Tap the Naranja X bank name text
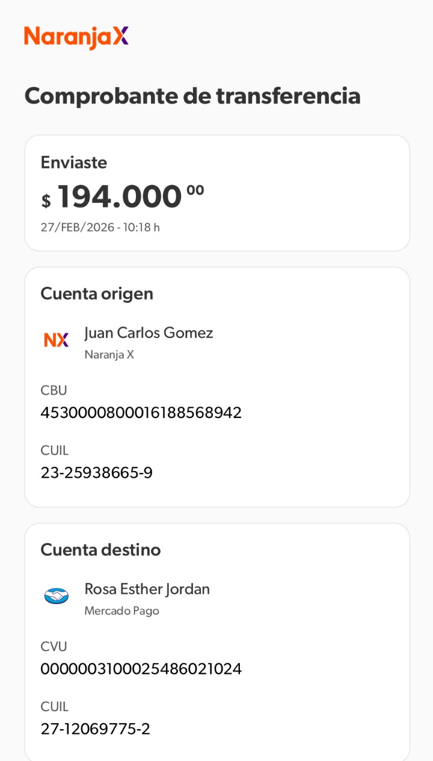The image size is (433, 761). click(x=109, y=354)
